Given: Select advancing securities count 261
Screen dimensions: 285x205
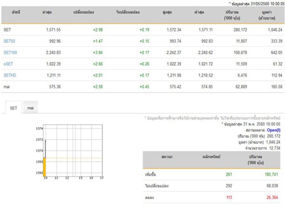Looking at the screenshot, I should click(x=229, y=174).
